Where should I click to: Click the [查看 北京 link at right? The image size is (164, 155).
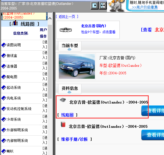coord(153,30)
